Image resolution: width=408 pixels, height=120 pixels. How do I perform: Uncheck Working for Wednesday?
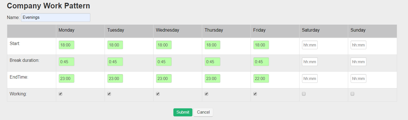pos(158,94)
